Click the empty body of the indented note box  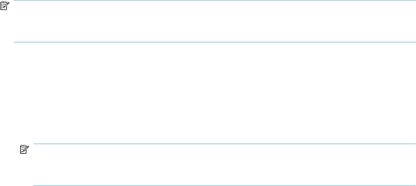pyautogui.click(x=224, y=165)
